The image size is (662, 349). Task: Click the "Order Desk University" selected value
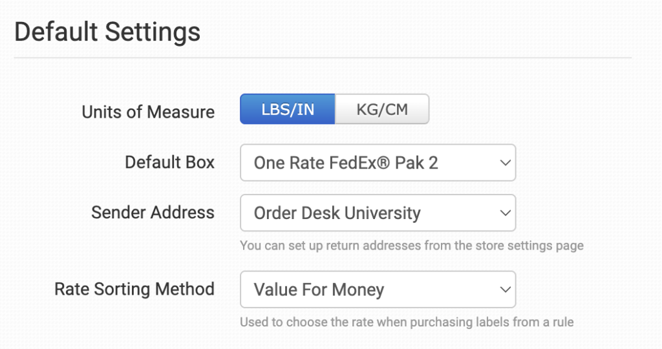coord(337,213)
